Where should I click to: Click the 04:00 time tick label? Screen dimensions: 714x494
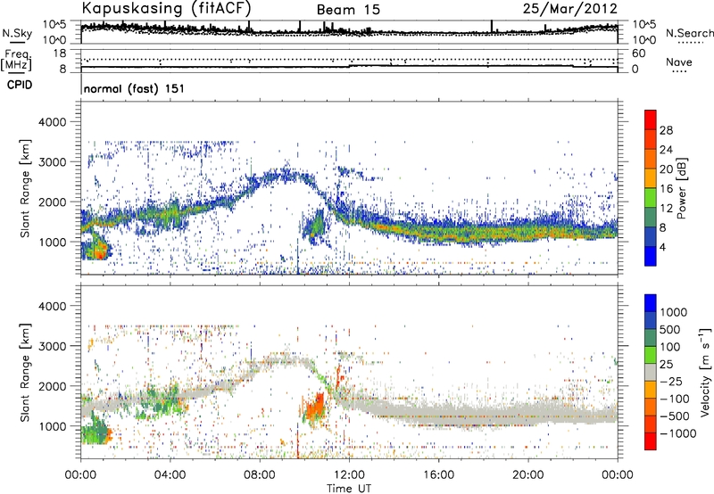tap(170, 475)
